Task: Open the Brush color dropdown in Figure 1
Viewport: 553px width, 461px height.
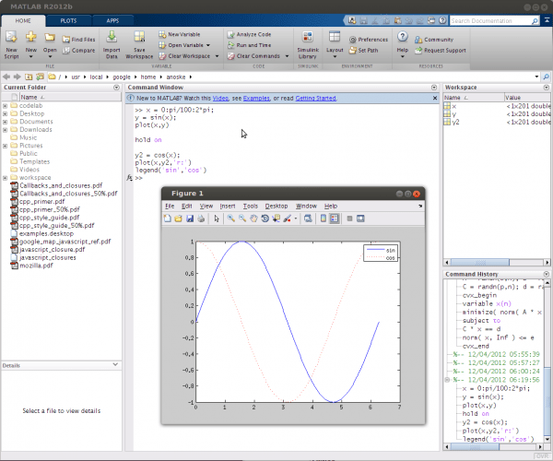Action: [296, 219]
